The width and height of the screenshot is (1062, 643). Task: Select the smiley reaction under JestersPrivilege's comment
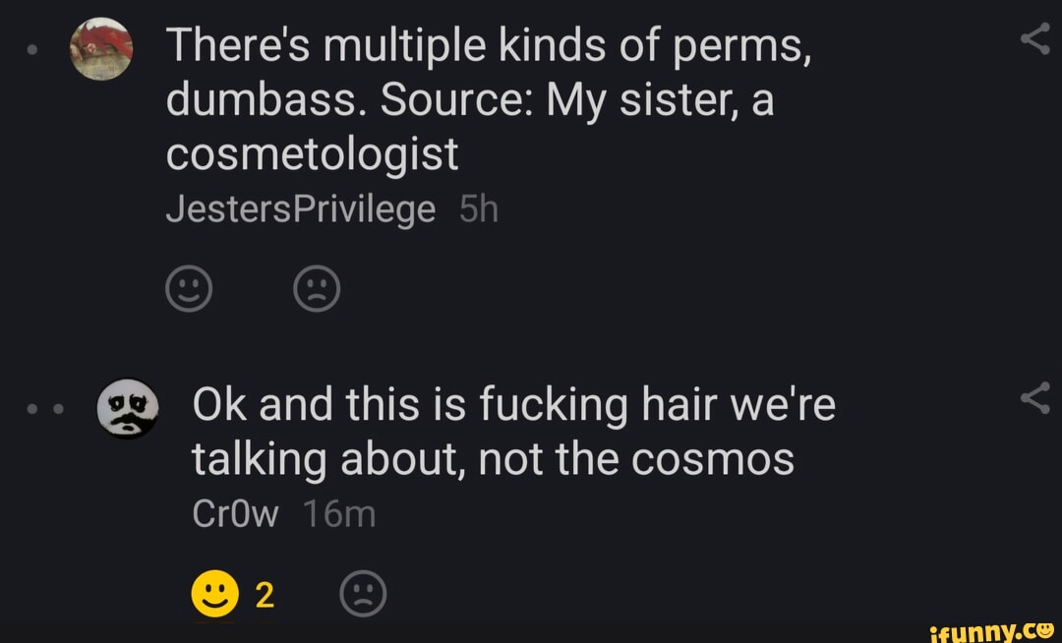(x=189, y=289)
